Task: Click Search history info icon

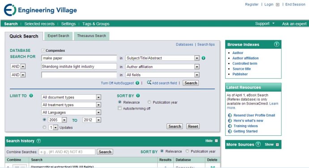Action: [39, 141]
